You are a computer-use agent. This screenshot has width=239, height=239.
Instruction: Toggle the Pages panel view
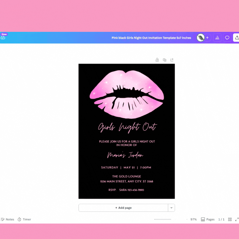click(x=208, y=219)
